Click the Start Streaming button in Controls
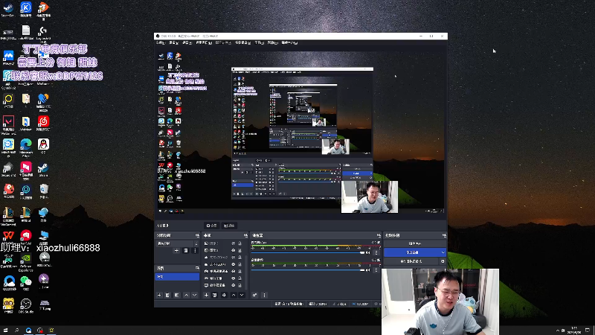This screenshot has width=595, height=335. click(x=415, y=243)
